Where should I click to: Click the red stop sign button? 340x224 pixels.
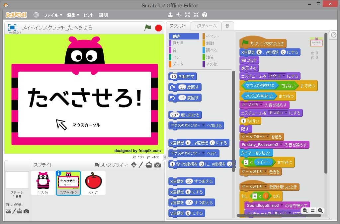click(158, 28)
